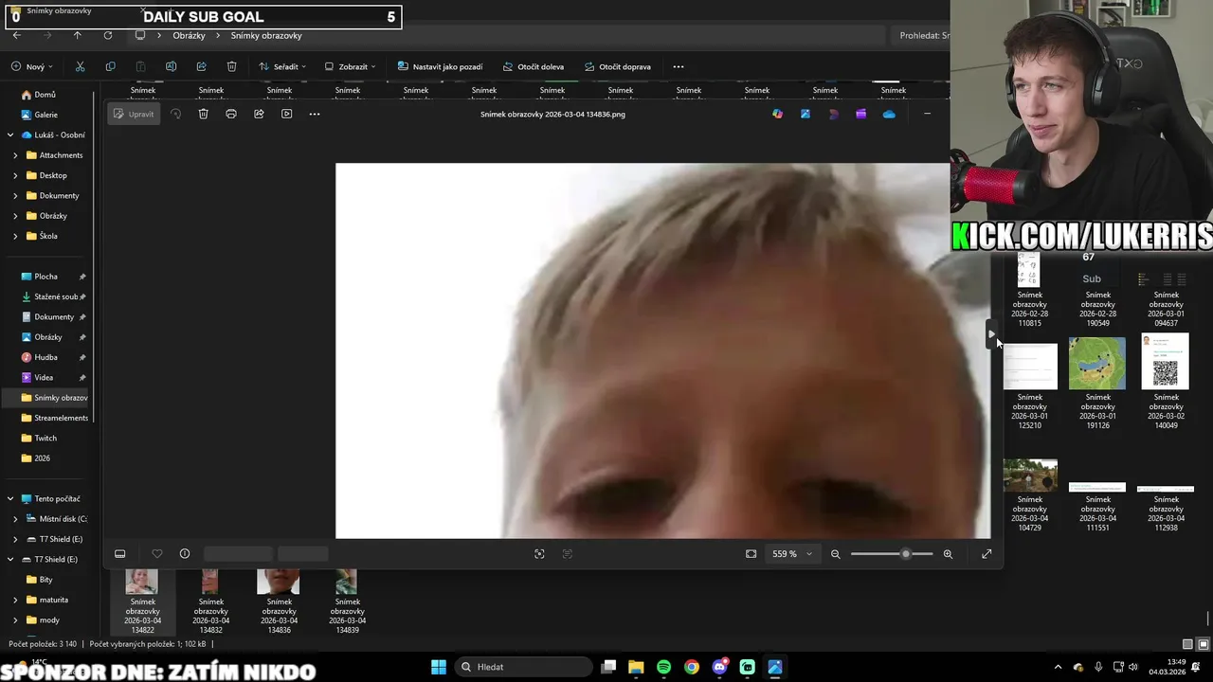Screen dimensions: 1213x682
Task: Click Snímky obrazovky in the breadcrumb path
Action: (266, 35)
